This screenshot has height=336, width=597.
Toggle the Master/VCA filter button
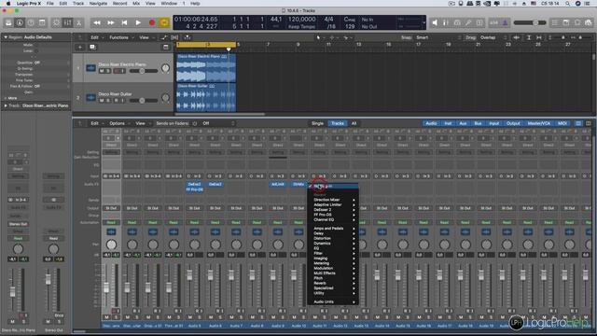pos(539,123)
